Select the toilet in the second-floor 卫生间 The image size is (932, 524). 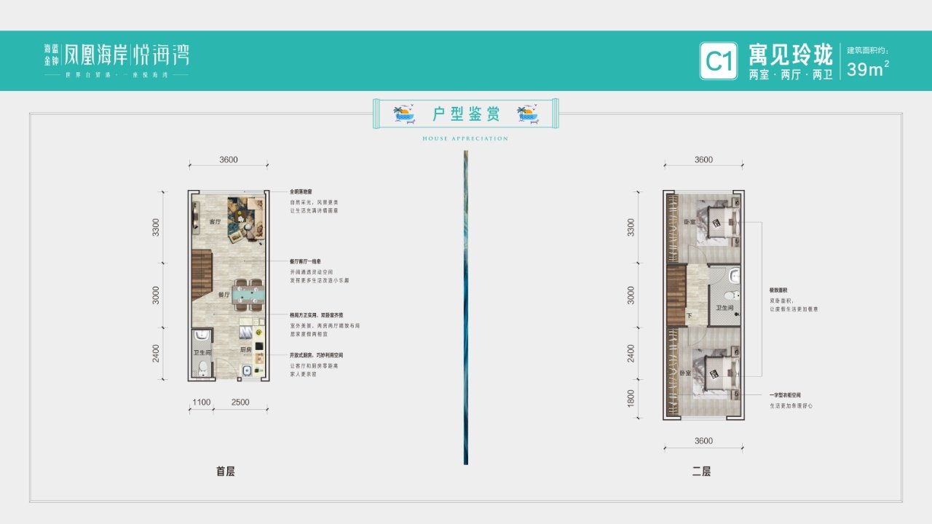click(x=733, y=295)
